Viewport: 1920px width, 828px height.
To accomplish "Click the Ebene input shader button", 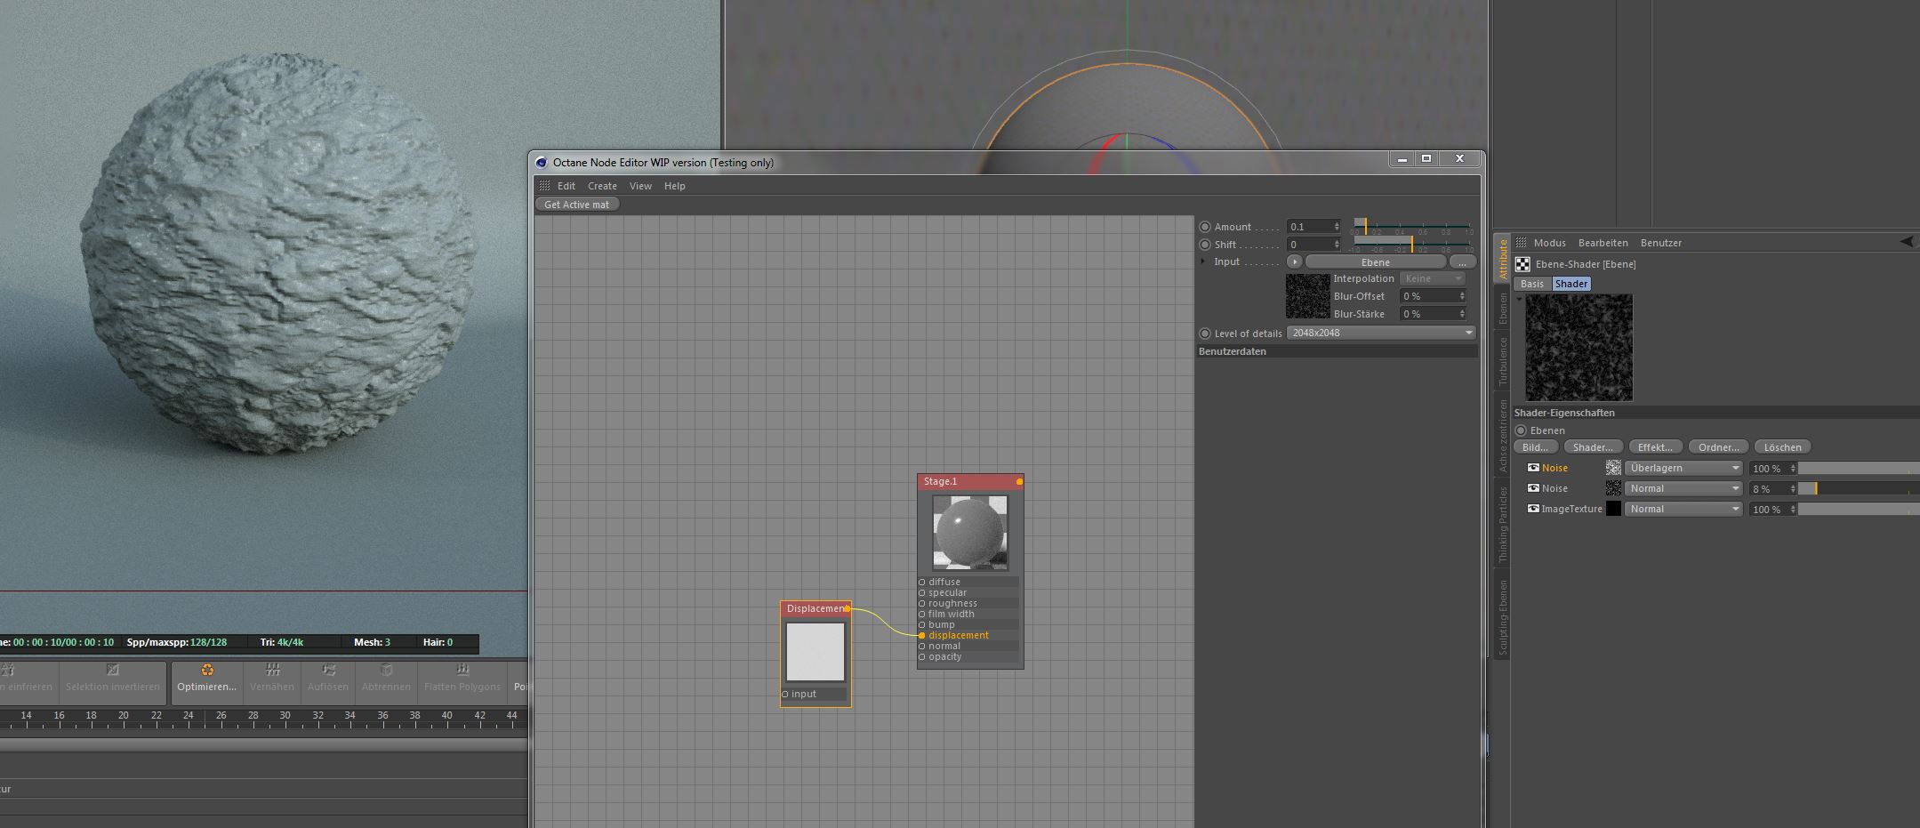I will [x=1376, y=261].
